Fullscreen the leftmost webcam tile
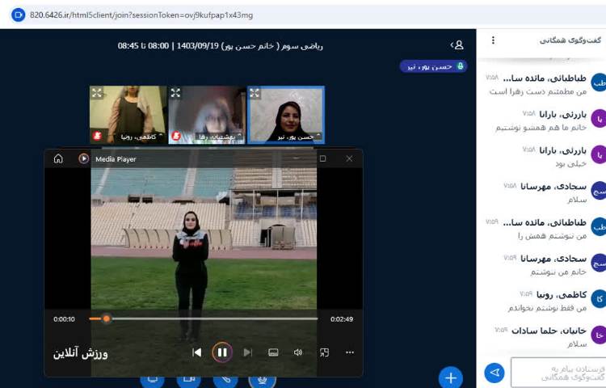Viewport: 606px width, 388px height. (x=97, y=93)
